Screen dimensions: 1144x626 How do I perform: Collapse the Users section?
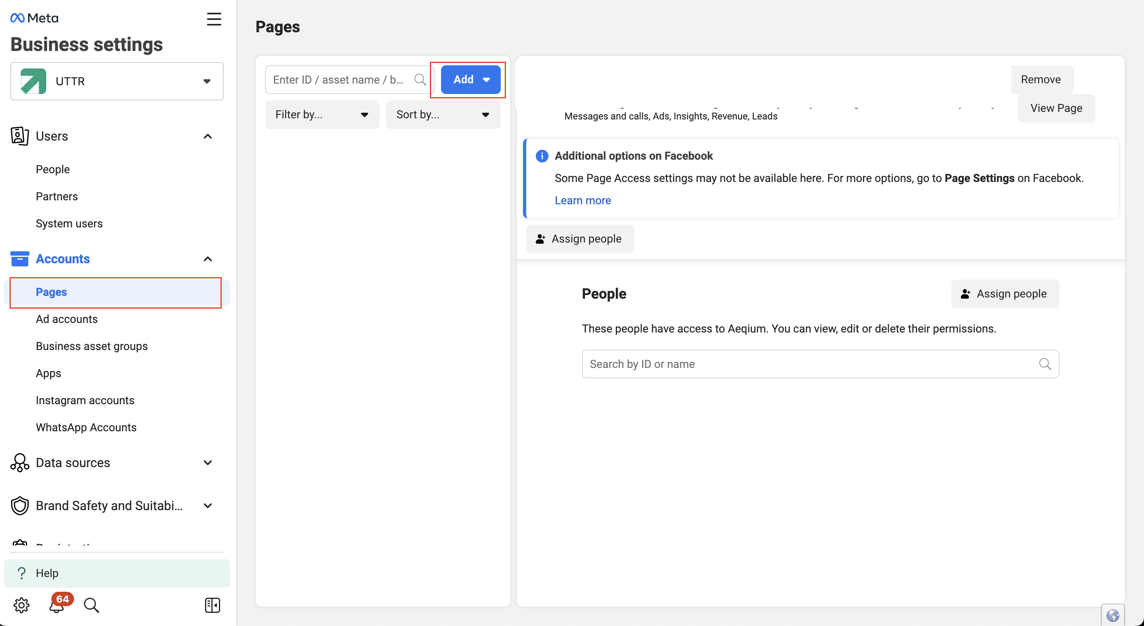(207, 136)
